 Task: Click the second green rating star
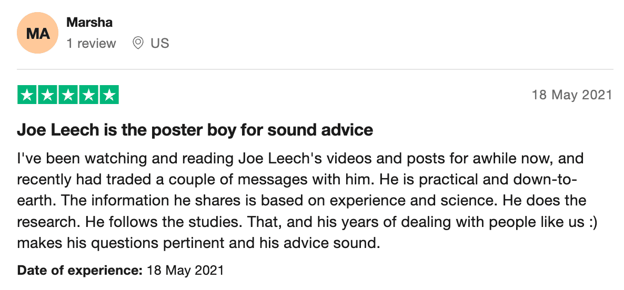(x=48, y=95)
